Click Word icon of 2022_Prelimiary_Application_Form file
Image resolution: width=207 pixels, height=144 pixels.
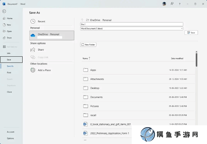85,133
